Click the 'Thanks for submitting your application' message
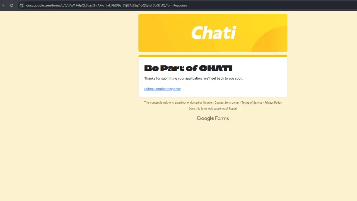Image resolution: width=357 pixels, height=201 pixels. coord(194,78)
